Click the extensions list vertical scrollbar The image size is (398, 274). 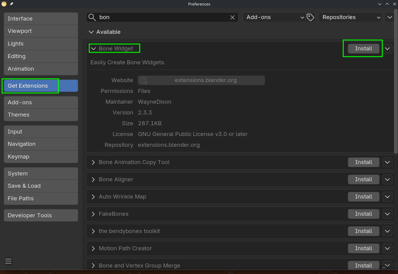tap(396, 81)
